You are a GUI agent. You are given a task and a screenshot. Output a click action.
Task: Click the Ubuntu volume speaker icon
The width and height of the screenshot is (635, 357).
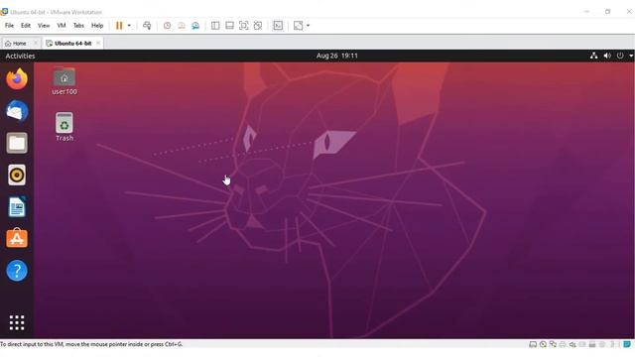tap(607, 56)
